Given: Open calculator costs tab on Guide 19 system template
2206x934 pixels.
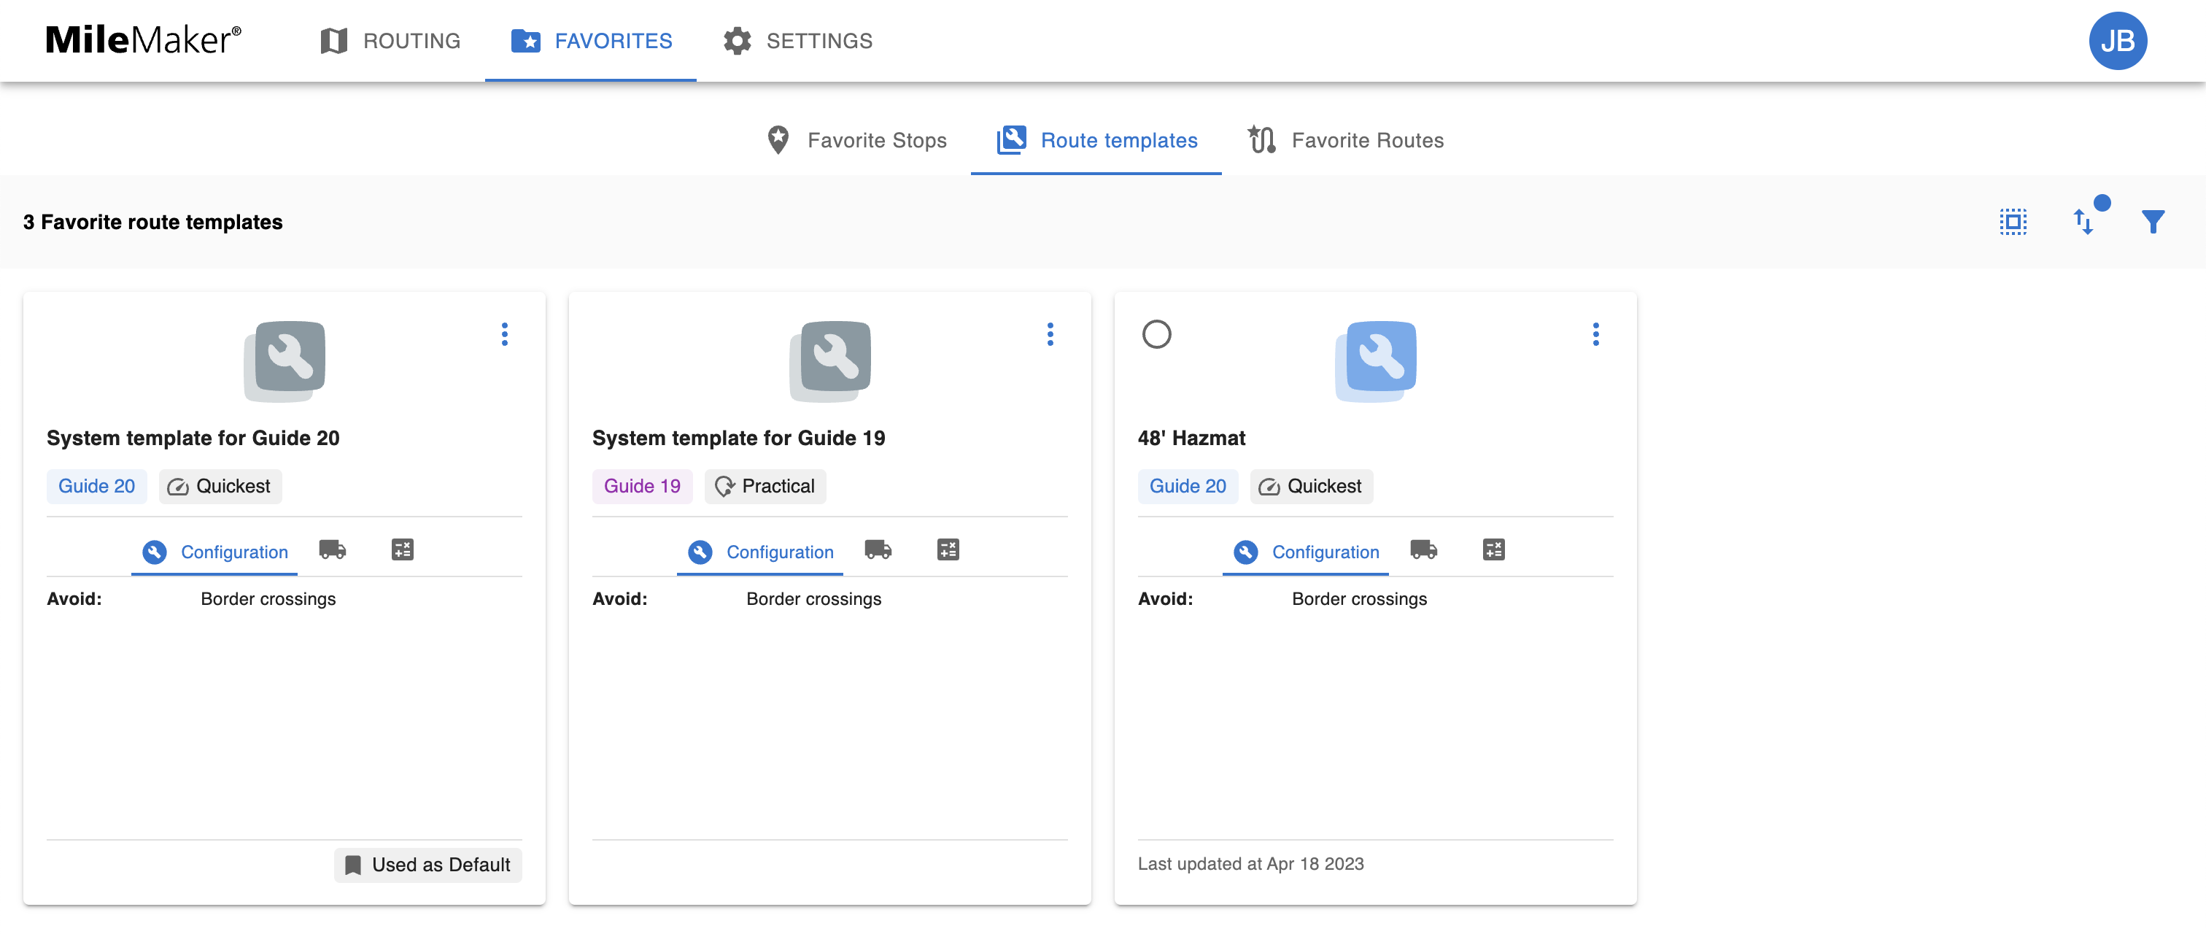Looking at the screenshot, I should click(948, 549).
